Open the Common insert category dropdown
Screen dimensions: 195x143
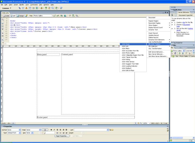point(7,8)
